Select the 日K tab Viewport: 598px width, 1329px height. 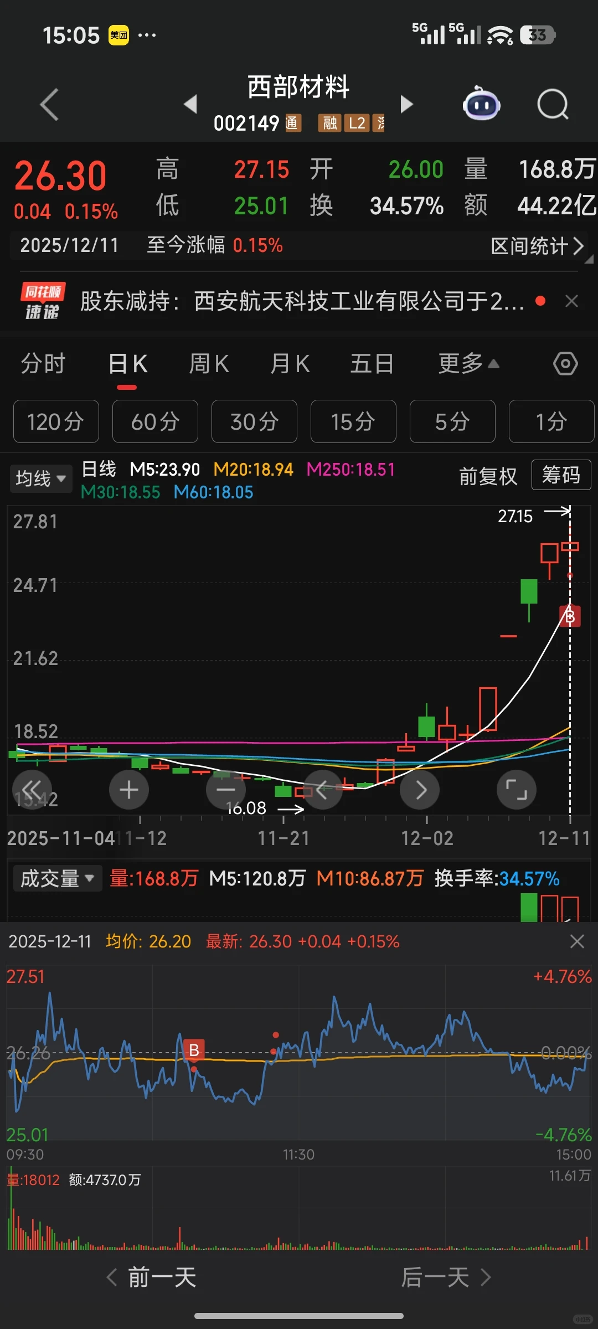pyautogui.click(x=128, y=364)
